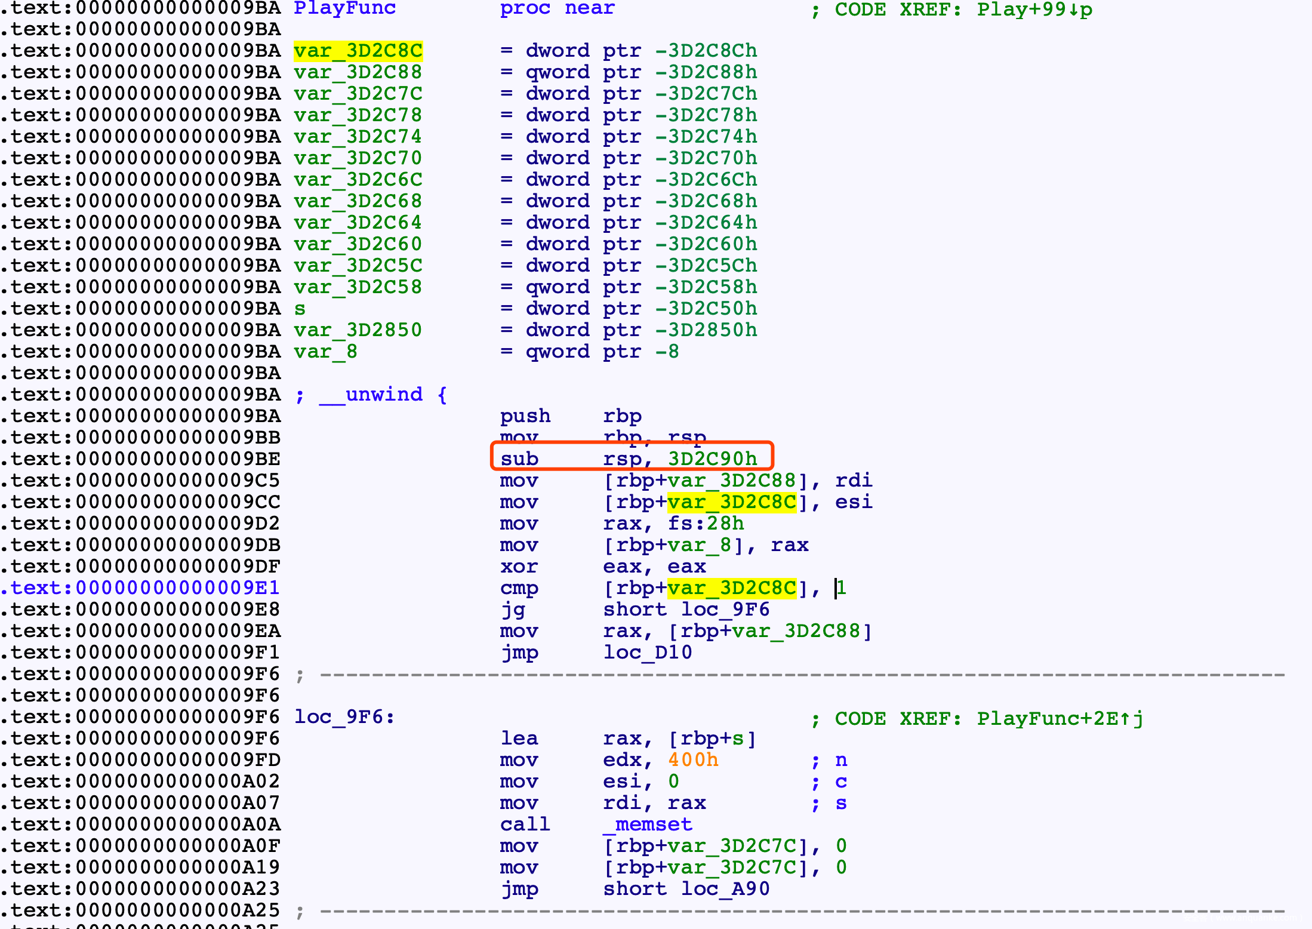Image resolution: width=1312 pixels, height=929 pixels.
Task: Click the variable s declaration
Action: coord(300,309)
